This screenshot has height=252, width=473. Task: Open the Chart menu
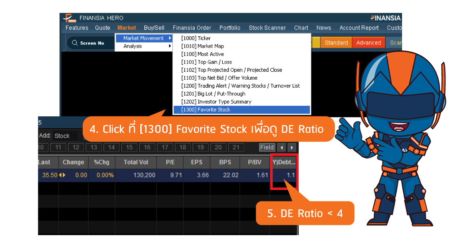point(301,28)
